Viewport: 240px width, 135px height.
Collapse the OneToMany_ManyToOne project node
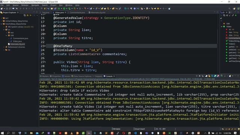point(1,24)
